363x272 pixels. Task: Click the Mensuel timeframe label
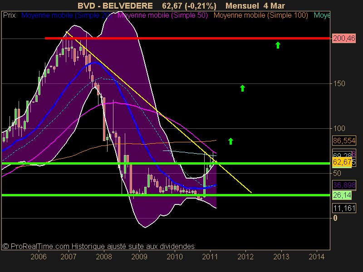(242, 6)
